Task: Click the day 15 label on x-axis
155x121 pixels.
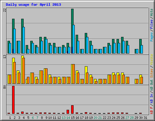Action: pos(73,118)
